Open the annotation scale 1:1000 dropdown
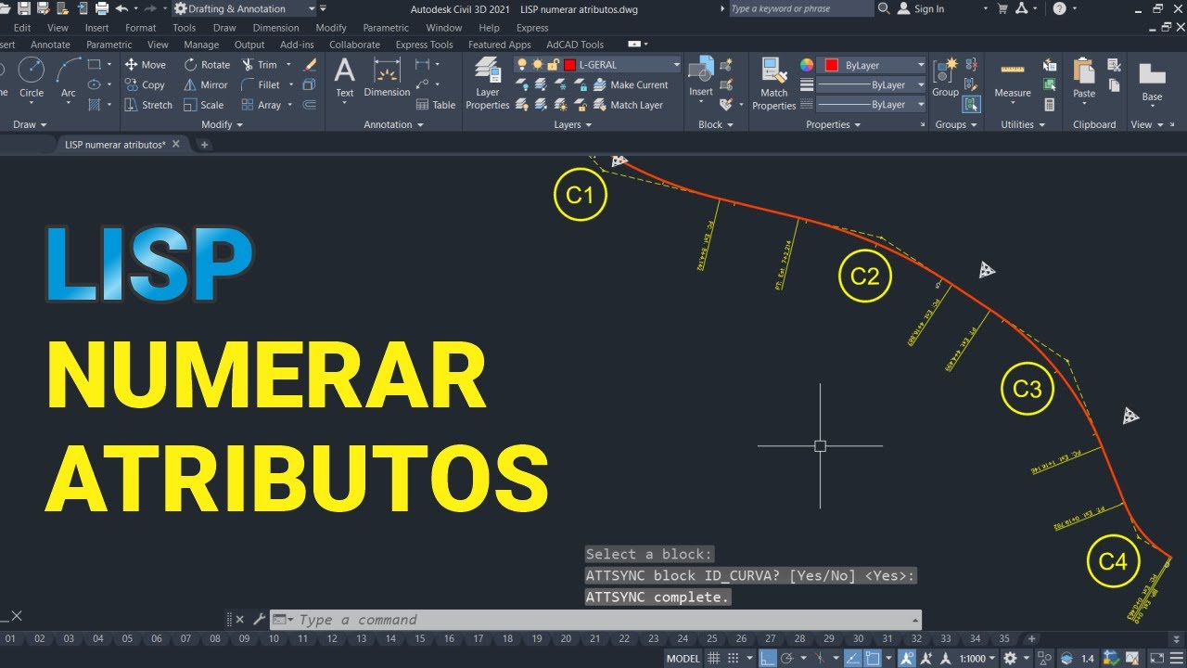The image size is (1187, 668). point(977,658)
